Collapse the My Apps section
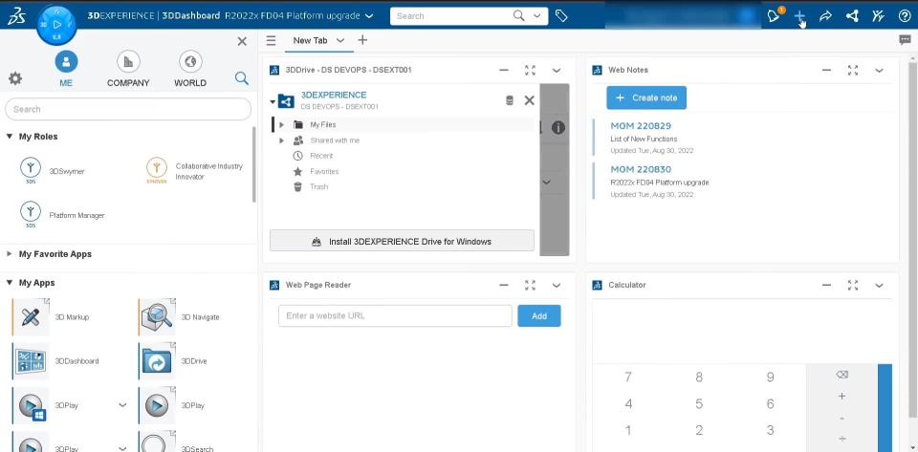 [10, 283]
